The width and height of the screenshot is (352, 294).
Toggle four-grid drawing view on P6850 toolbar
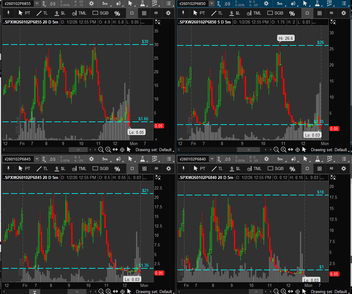pos(319,13)
